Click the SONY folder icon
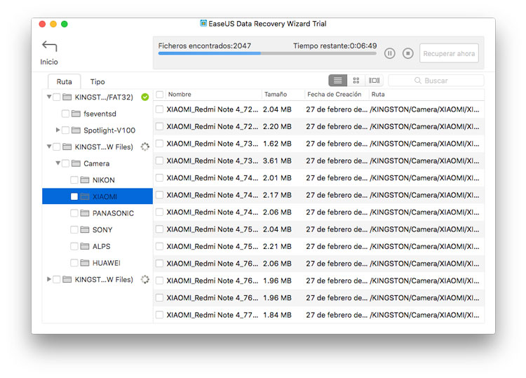Image resolution: width=526 pixels, height=378 pixels. (85, 230)
